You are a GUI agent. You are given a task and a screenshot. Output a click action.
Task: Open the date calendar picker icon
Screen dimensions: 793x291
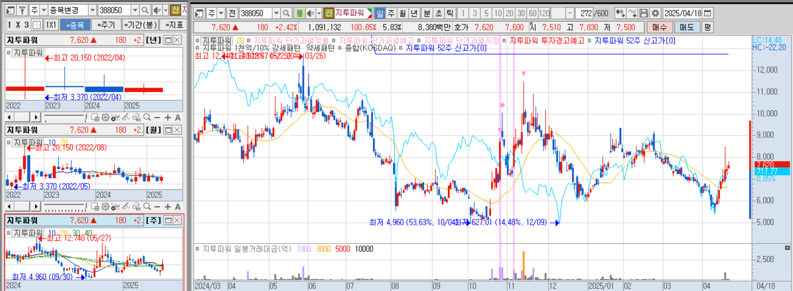tap(707, 13)
